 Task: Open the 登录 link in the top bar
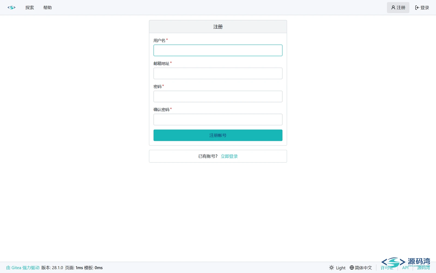(422, 8)
